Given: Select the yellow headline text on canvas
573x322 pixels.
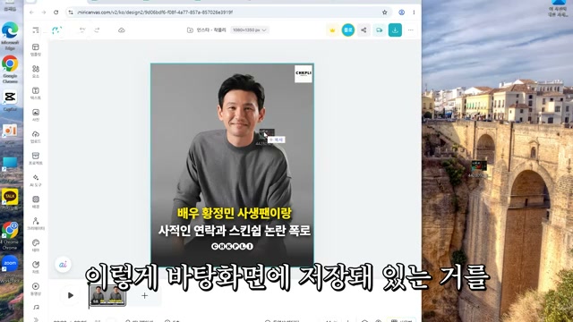Looking at the screenshot, I should click(235, 213).
